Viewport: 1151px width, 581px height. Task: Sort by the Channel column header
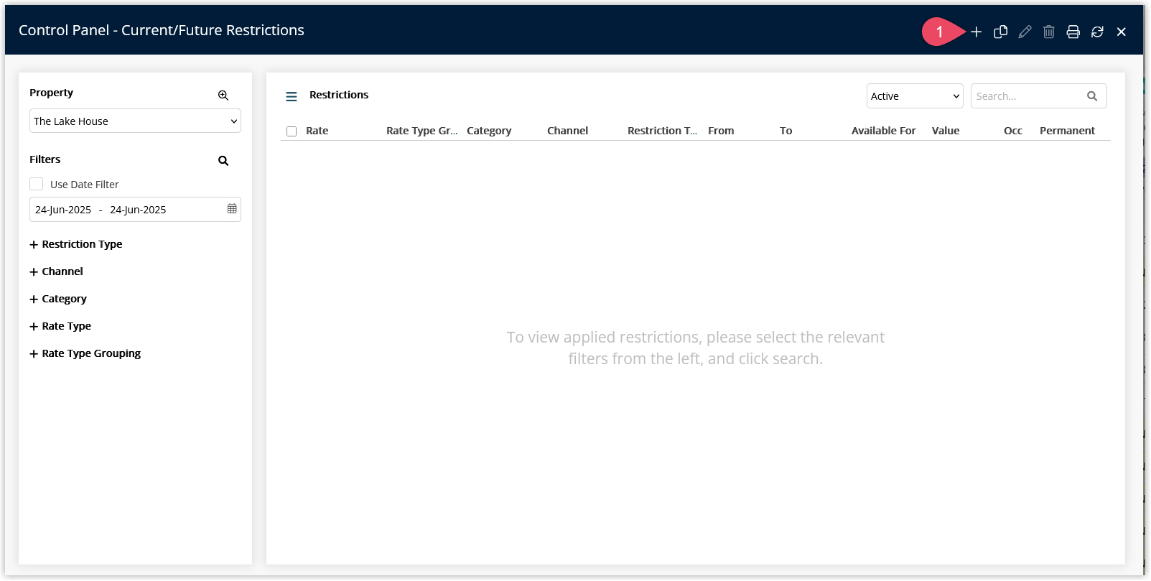pyautogui.click(x=567, y=131)
